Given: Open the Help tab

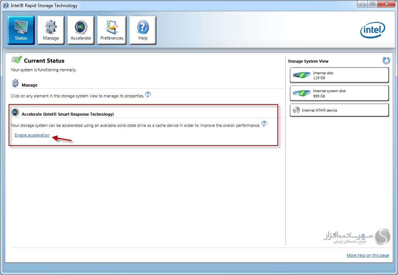Looking at the screenshot, I should pos(143,30).
